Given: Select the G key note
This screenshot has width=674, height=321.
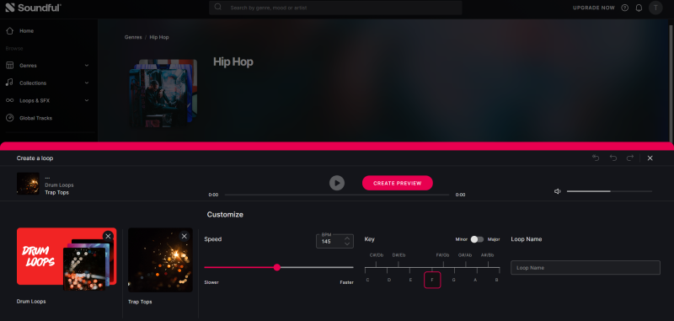Looking at the screenshot, I should coord(454,280).
